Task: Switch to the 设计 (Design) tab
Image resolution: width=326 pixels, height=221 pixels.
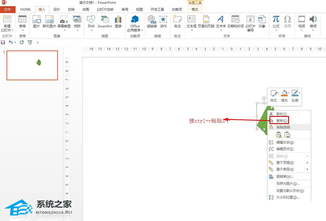Action: pyautogui.click(x=56, y=9)
